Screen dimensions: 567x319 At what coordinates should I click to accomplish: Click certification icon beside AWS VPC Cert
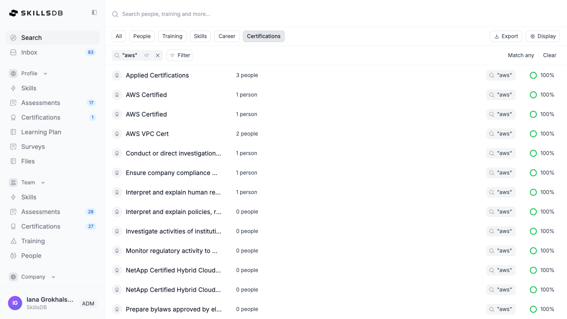point(117,134)
